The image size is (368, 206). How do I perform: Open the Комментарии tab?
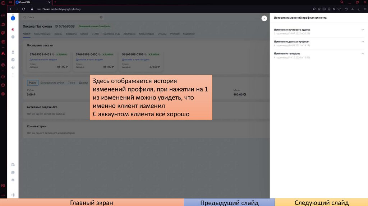click(147, 34)
